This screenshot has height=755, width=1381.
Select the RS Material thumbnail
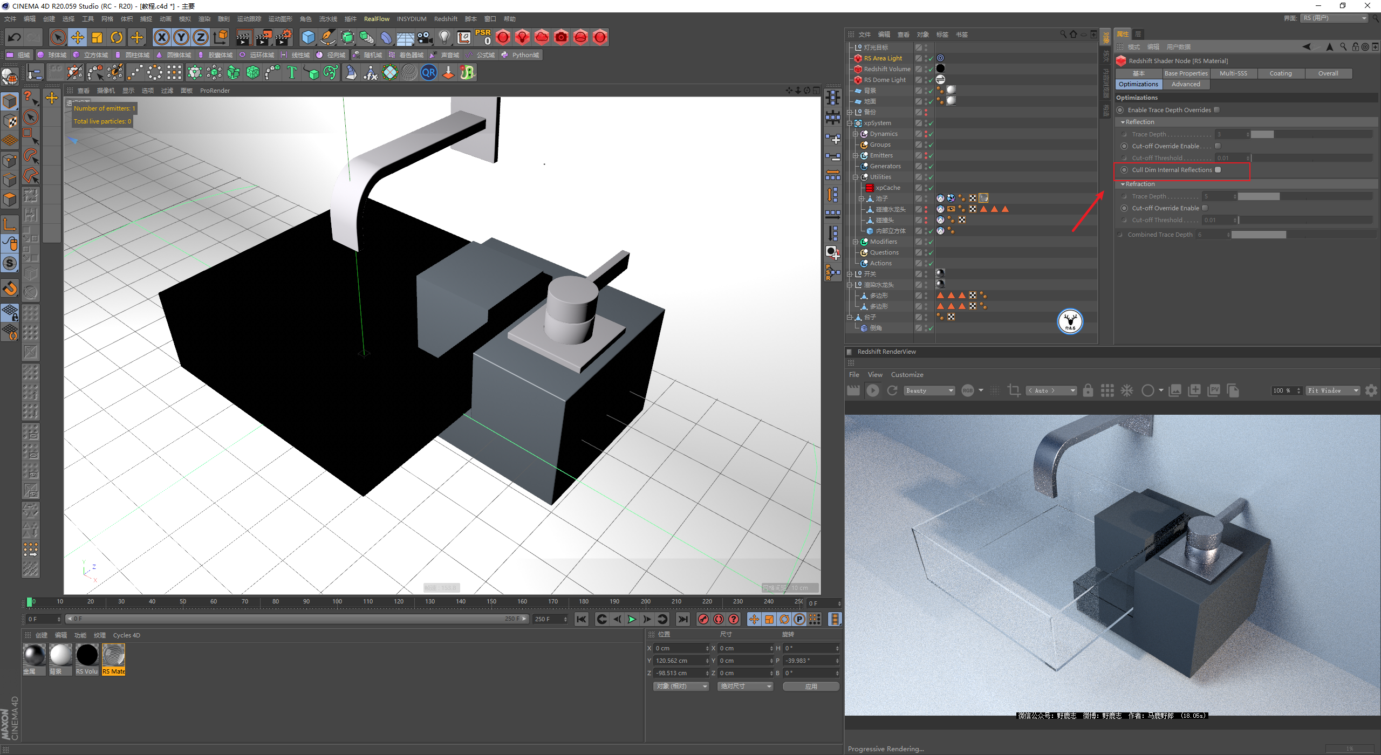[x=113, y=656]
